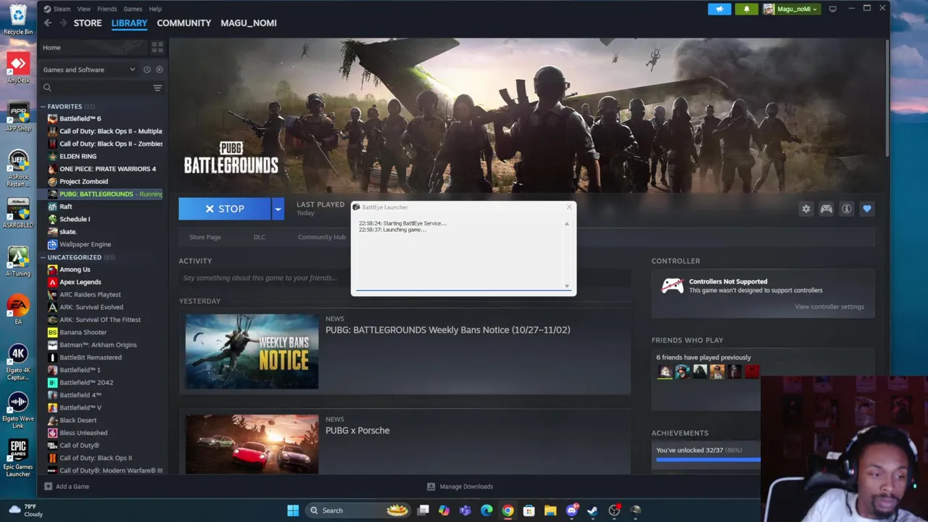The width and height of the screenshot is (928, 522).
Task: Open the Friends menu
Action: click(107, 9)
